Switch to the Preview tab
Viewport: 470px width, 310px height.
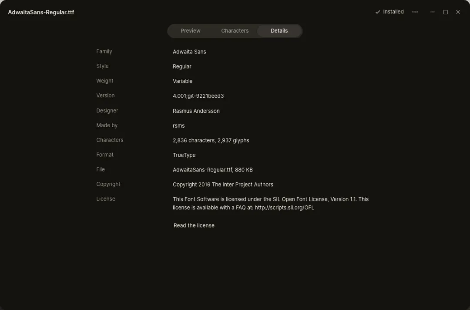tap(190, 31)
